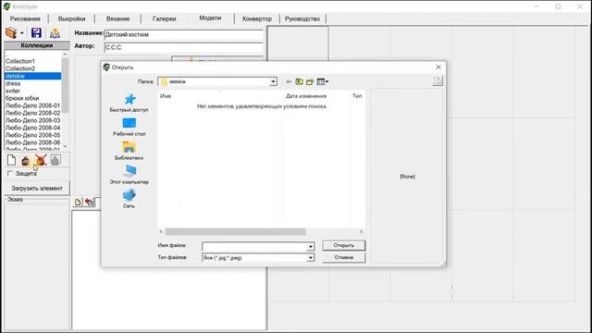
Task: Click the yellow triangle icon beside the save icon
Action: pyautogui.click(x=55, y=33)
